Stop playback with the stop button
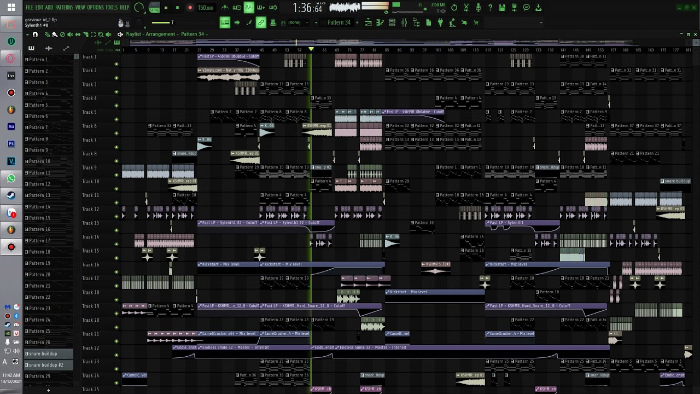 tap(177, 8)
